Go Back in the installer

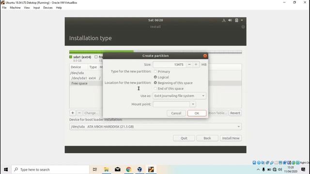[x=207, y=138]
